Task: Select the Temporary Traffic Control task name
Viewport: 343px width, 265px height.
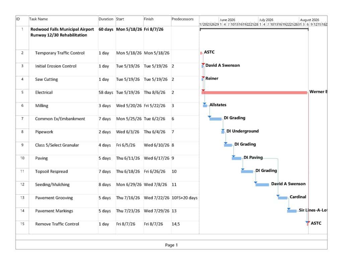Action: coord(60,53)
